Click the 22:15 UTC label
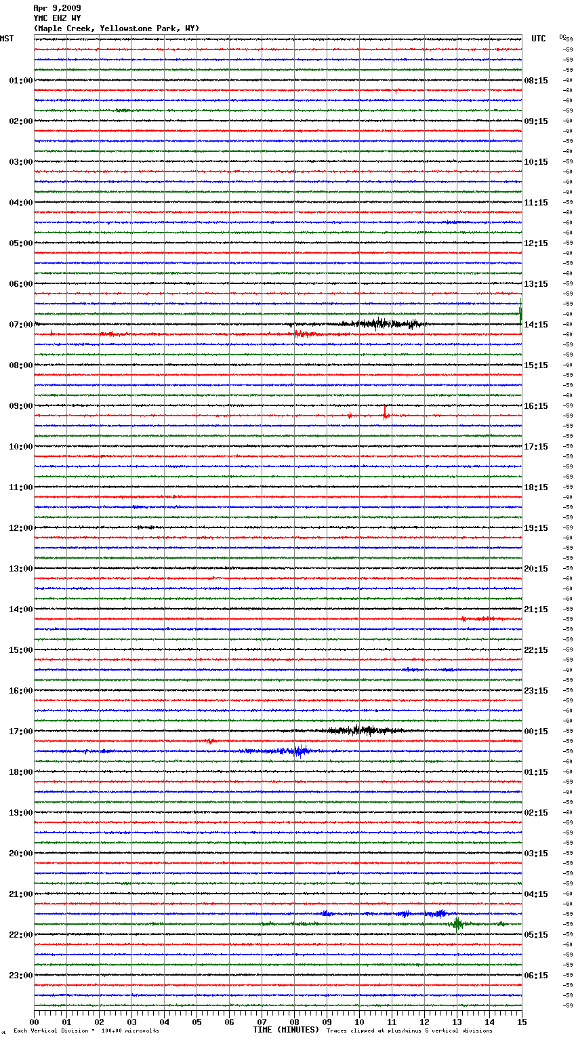The image size is (576, 1040). pos(536,650)
